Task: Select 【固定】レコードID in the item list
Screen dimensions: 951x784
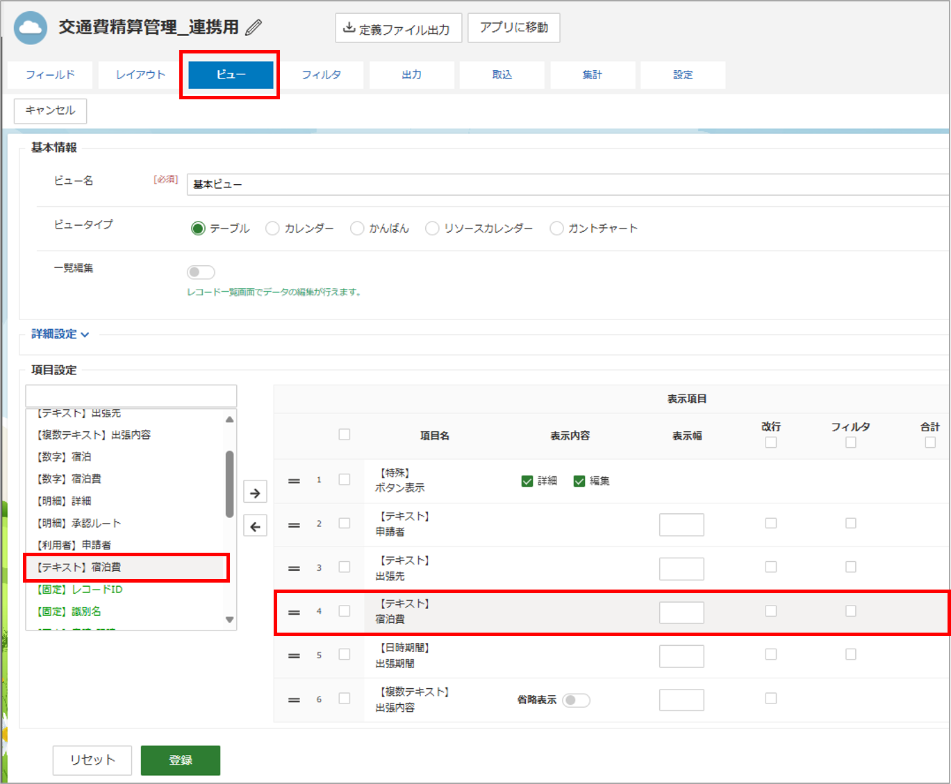Action: [x=125, y=590]
